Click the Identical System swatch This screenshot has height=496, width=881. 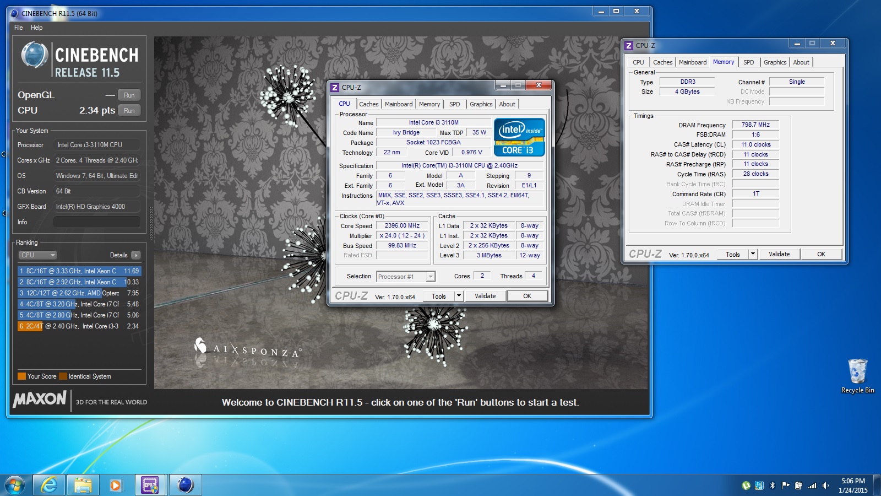point(63,376)
